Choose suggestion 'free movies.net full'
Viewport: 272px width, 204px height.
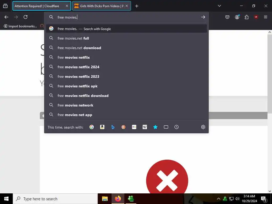tap(126, 38)
